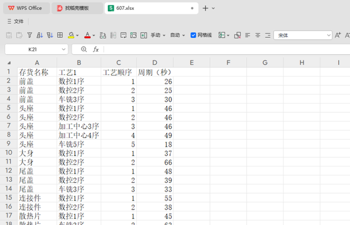This screenshot has width=350, height=225.
Task: Click into the formula bar input
Action: [x=227, y=49]
